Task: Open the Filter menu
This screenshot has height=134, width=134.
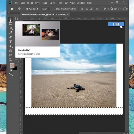Action: click(x=60, y=3)
